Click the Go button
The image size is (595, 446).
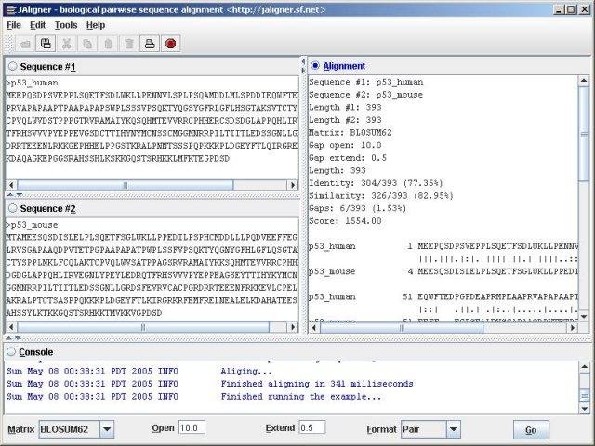coord(531,430)
